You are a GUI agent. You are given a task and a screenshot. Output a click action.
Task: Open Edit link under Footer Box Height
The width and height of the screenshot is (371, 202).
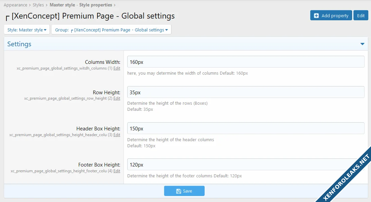[117, 171]
